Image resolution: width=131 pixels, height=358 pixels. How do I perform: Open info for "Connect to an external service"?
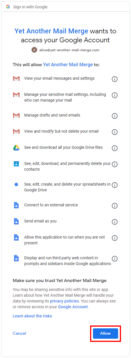(115, 206)
